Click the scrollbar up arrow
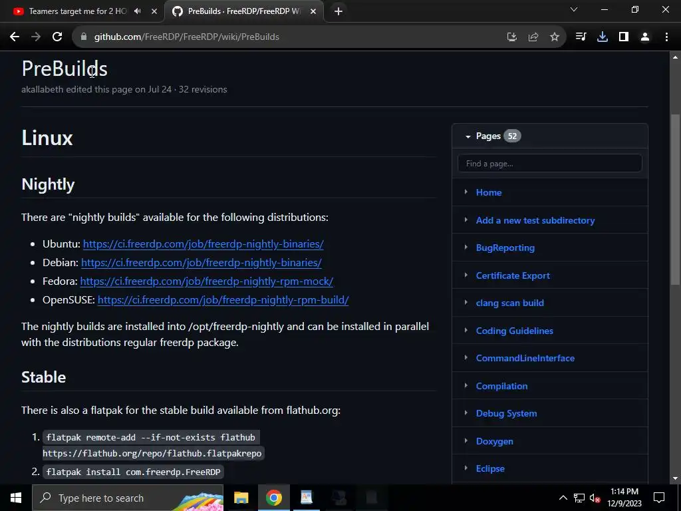This screenshot has width=681, height=511. click(675, 57)
